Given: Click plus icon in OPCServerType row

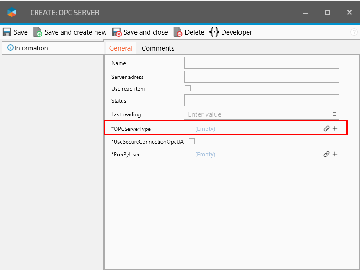Looking at the screenshot, I should 335,129.
